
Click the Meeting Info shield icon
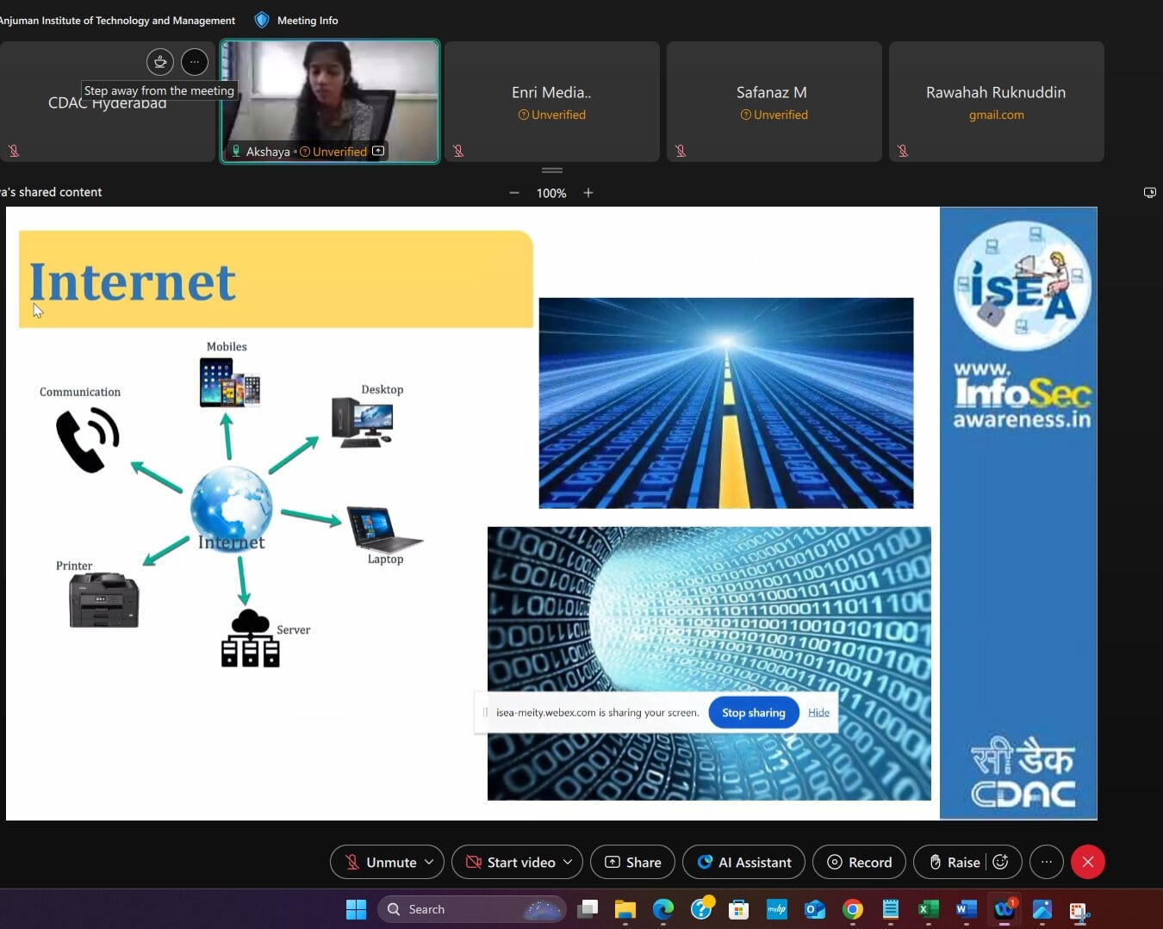[x=262, y=20]
